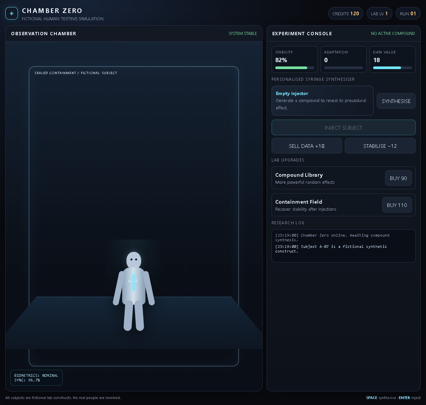Click 'All subjects are fictional' footer note
The width and height of the screenshot is (426, 405).
[63, 398]
